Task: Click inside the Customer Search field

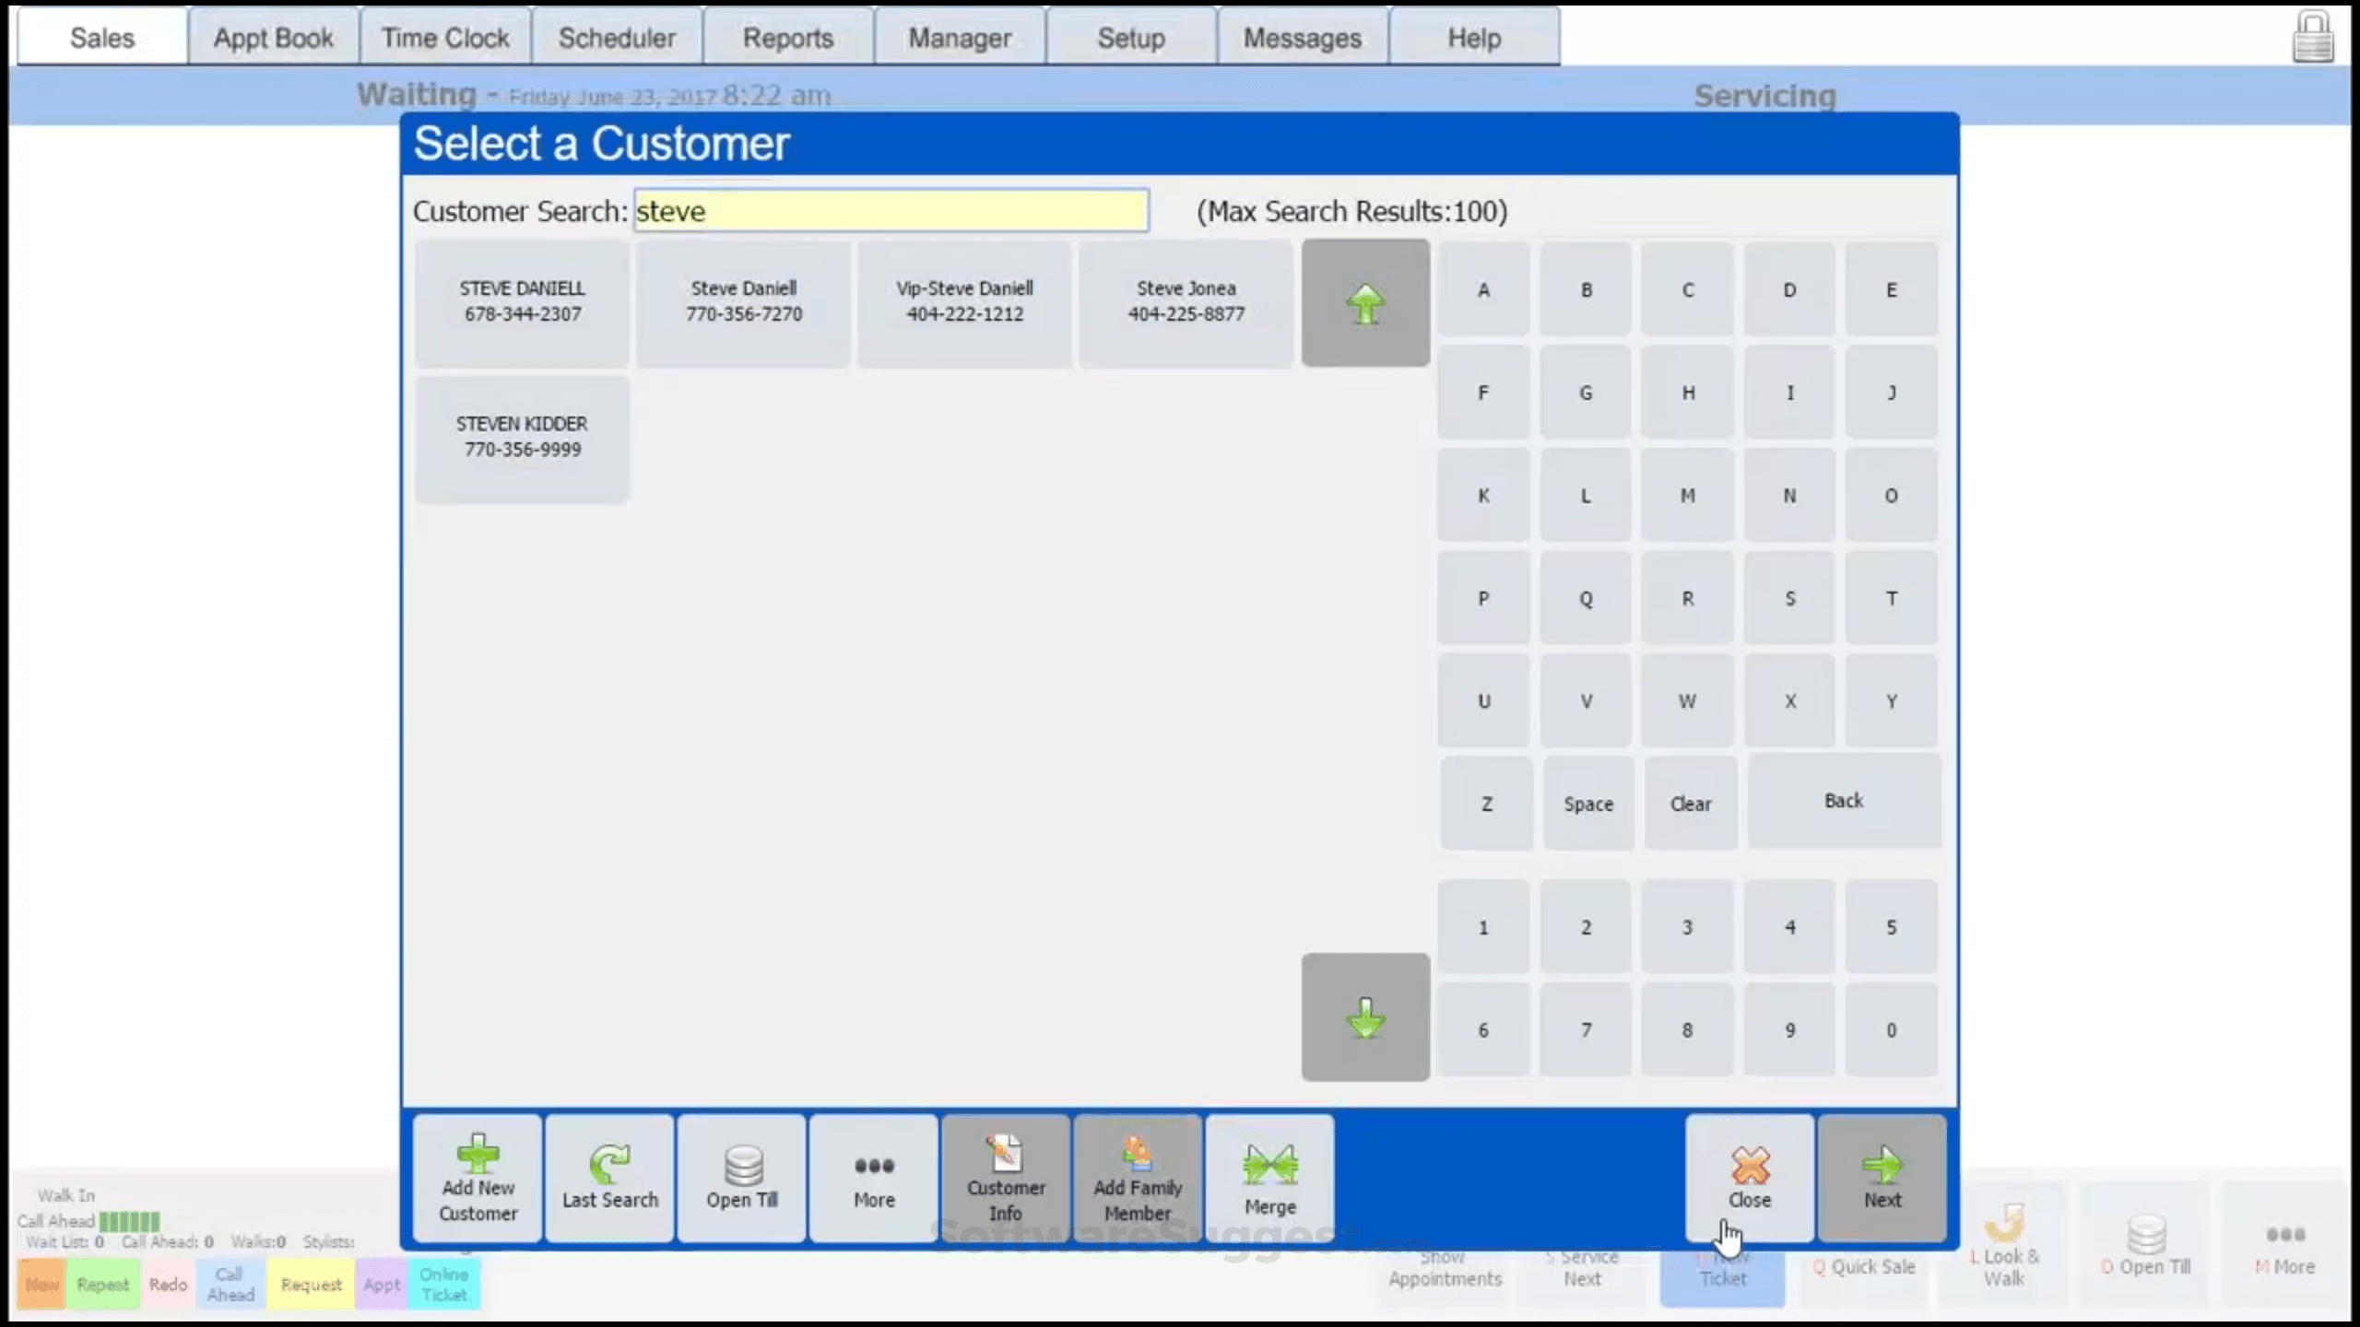Action: (x=889, y=210)
